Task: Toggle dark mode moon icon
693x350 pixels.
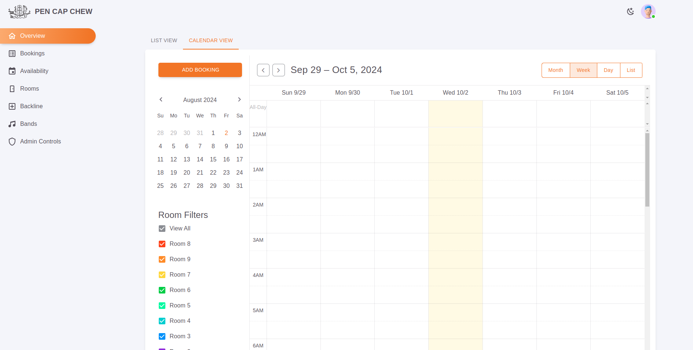Action: click(630, 12)
